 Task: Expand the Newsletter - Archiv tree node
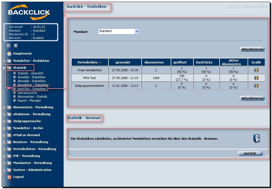4,129
